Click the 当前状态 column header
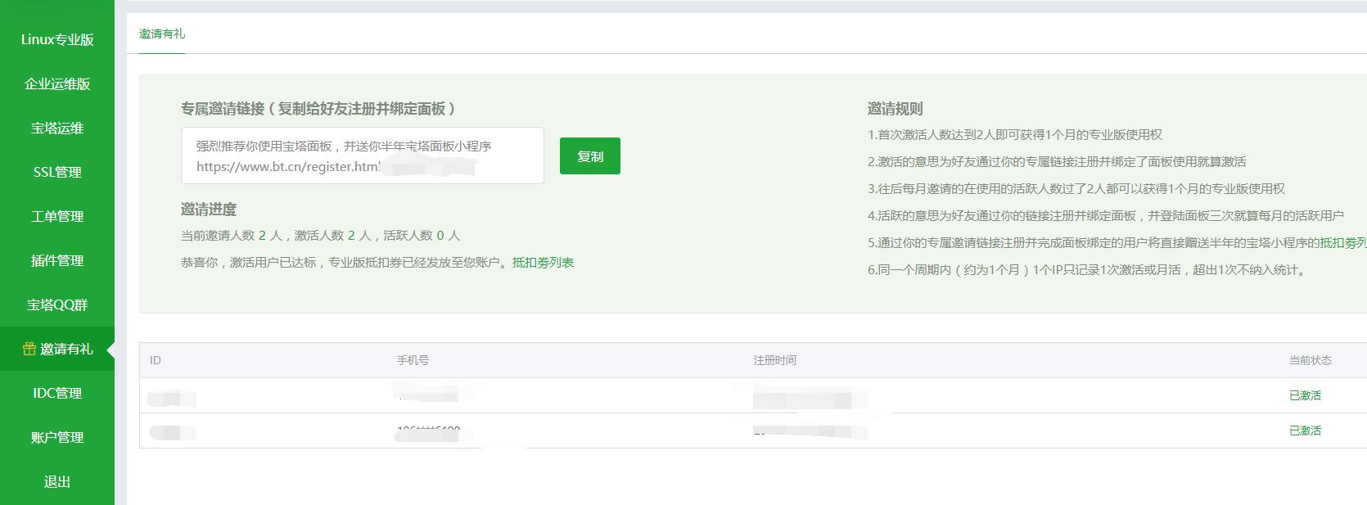This screenshot has width=1367, height=505. point(1310,360)
